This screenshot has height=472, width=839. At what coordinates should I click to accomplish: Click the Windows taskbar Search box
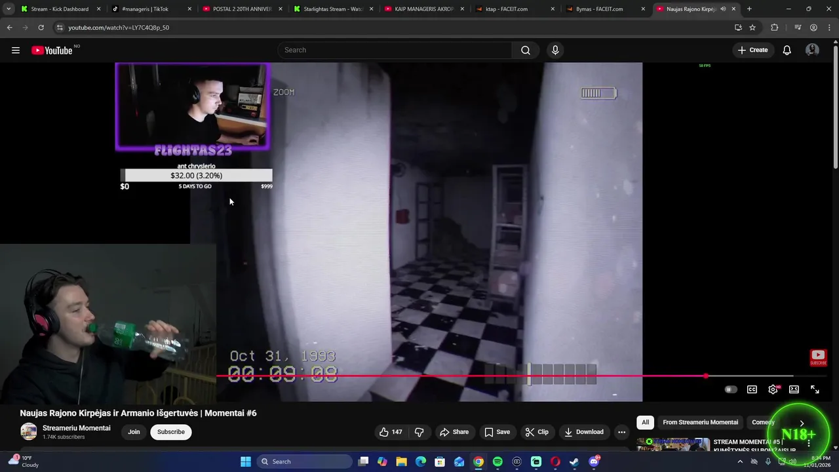pyautogui.click(x=304, y=462)
